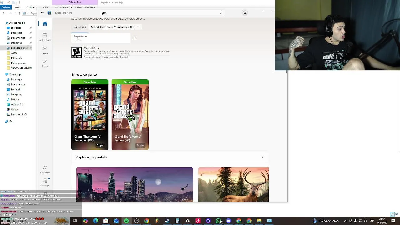Open the Store Home page icon
400x225 pixels.
(45, 24)
